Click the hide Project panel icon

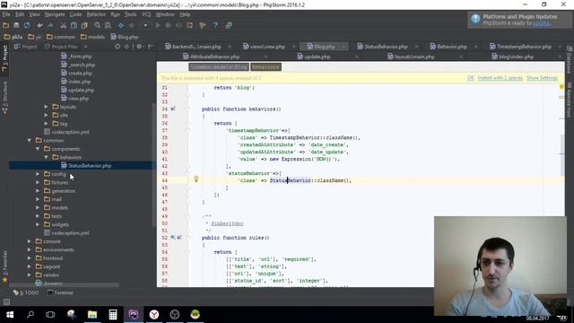pos(151,47)
